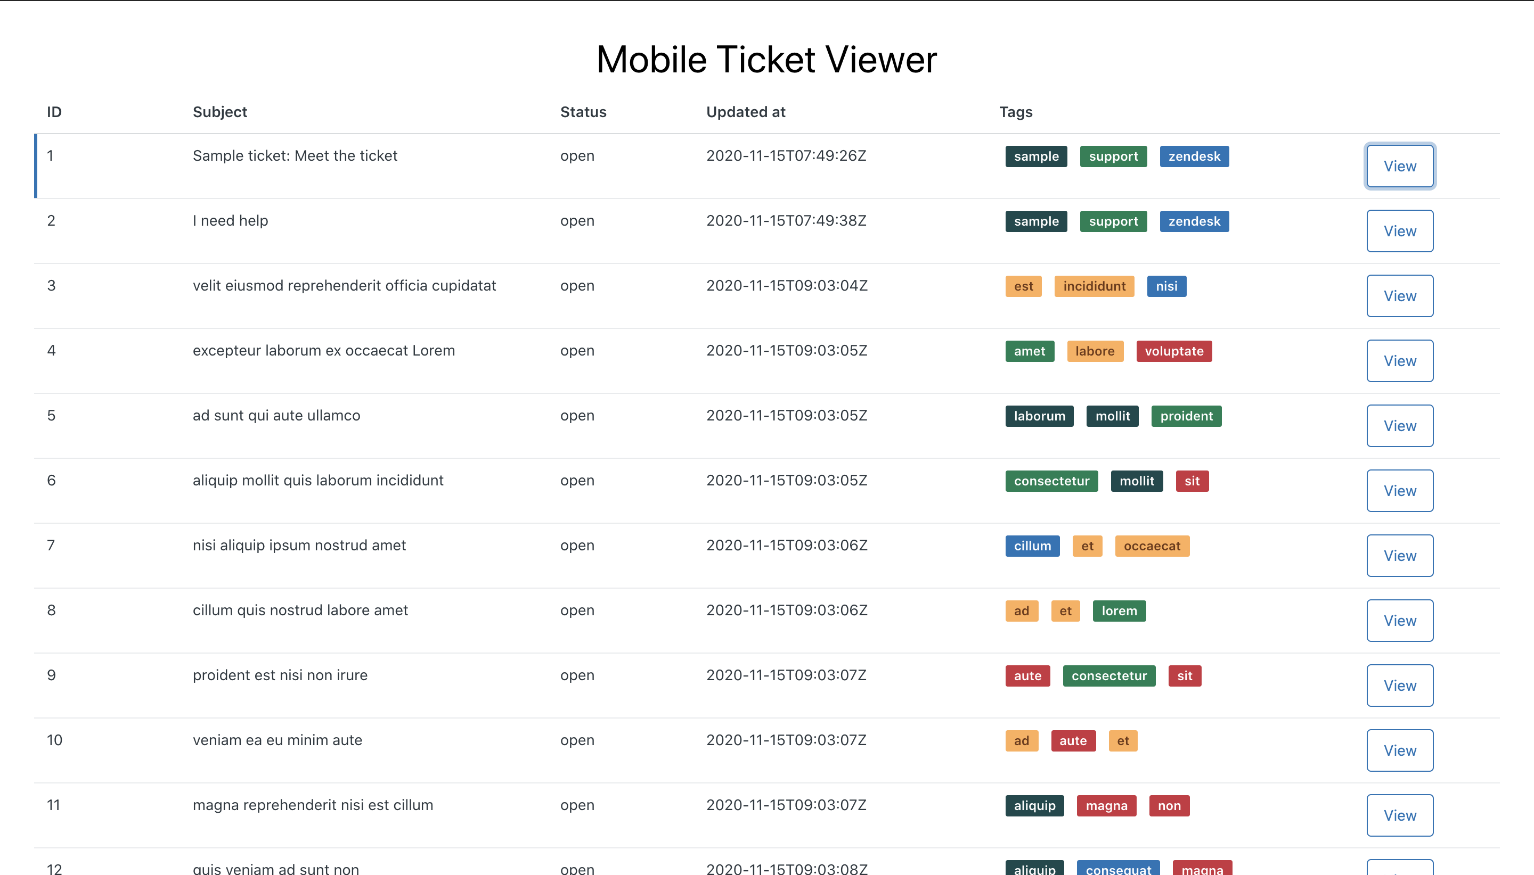The width and height of the screenshot is (1534, 875).
Task: Click the lorem tag badge
Action: (1119, 610)
